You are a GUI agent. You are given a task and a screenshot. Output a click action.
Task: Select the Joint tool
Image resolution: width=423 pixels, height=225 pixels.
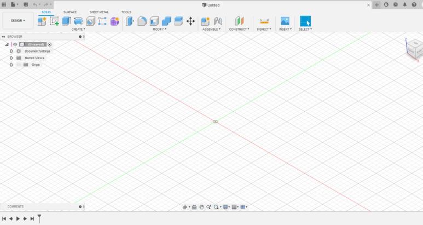coord(218,21)
